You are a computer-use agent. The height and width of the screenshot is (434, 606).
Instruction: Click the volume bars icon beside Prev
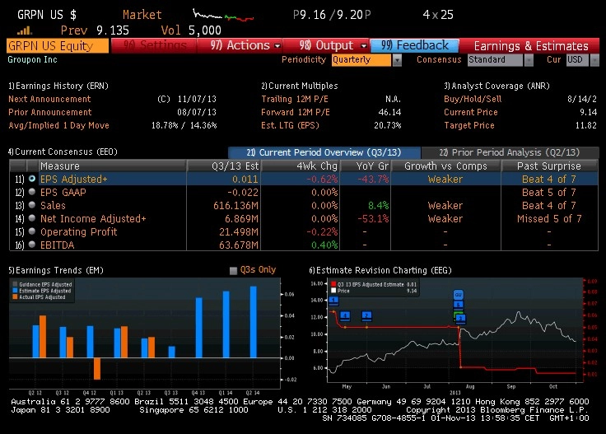25,30
